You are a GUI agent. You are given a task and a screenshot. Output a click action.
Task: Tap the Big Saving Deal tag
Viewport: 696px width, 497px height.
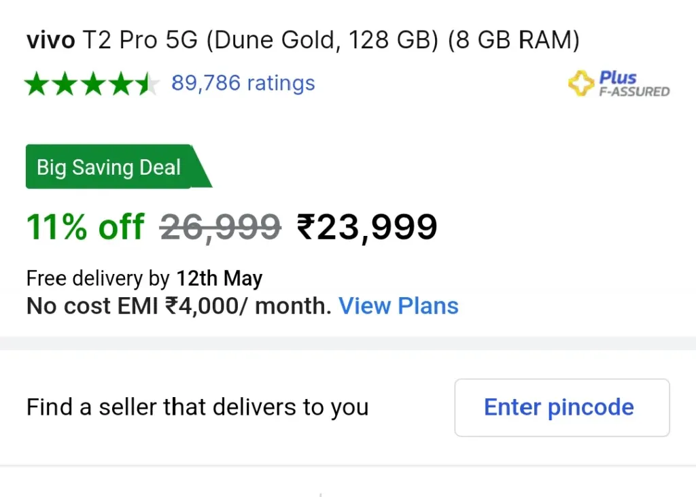point(118,167)
